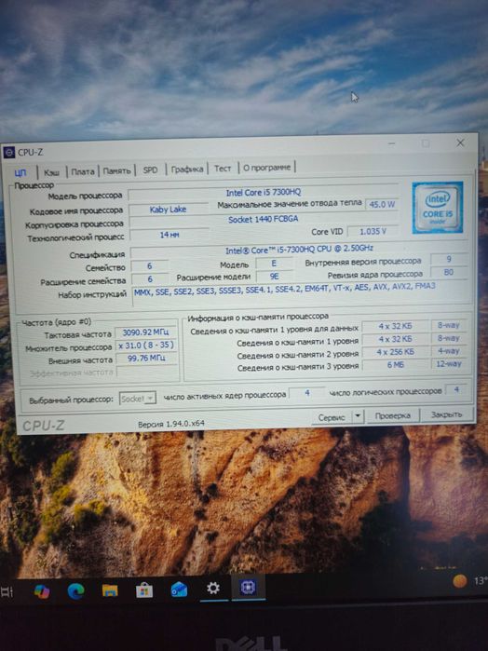Switch to the Графика tab
Viewport: 488px width, 651px height.
(187, 169)
